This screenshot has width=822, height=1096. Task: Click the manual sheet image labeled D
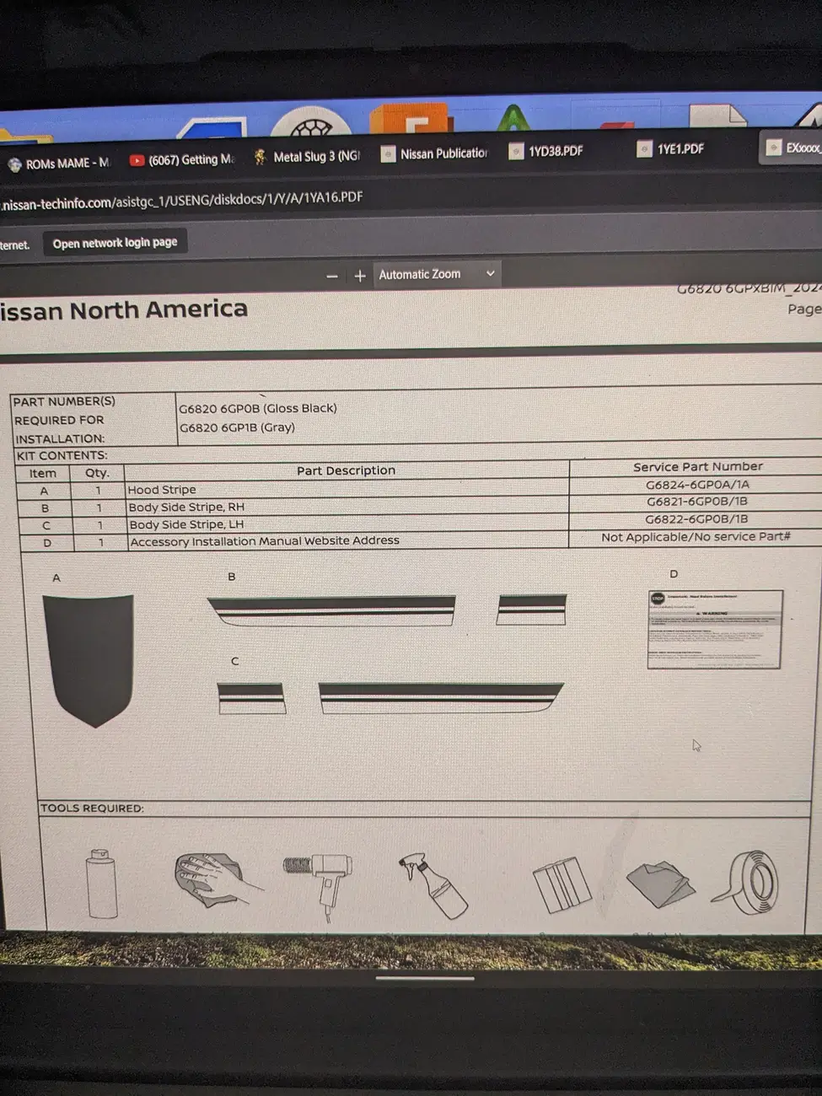(x=715, y=630)
